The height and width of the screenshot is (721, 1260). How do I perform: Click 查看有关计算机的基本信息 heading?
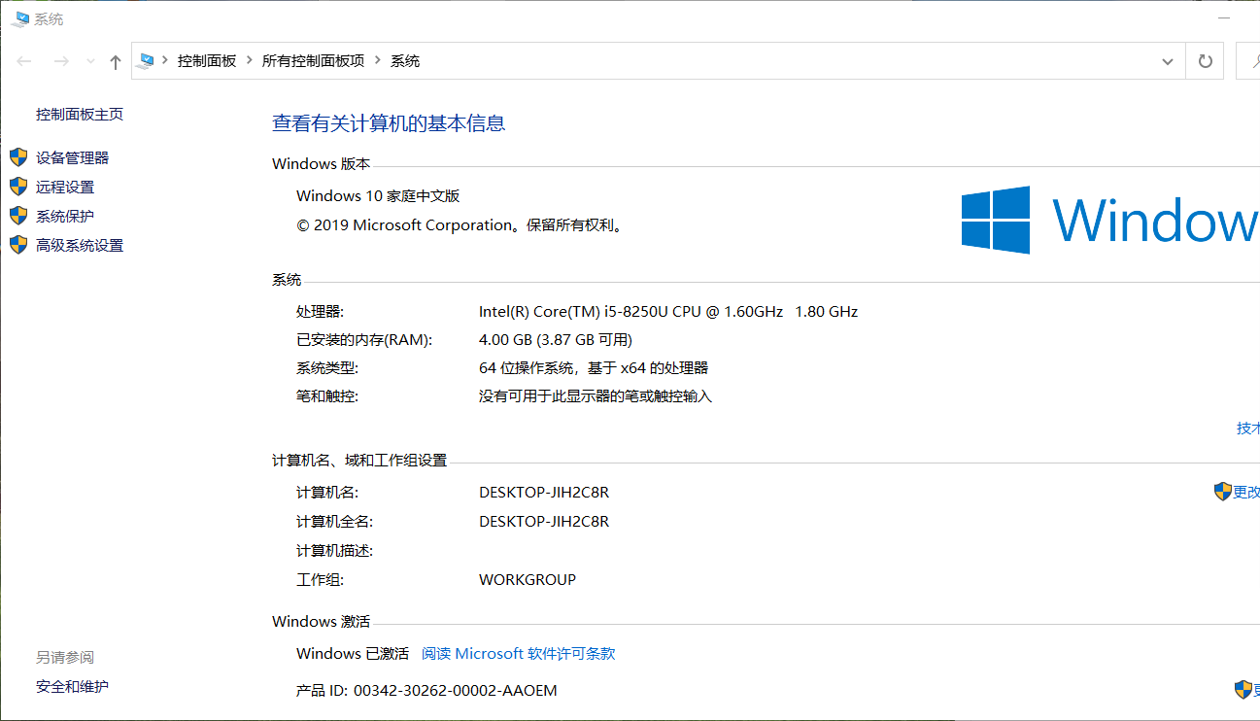(389, 123)
